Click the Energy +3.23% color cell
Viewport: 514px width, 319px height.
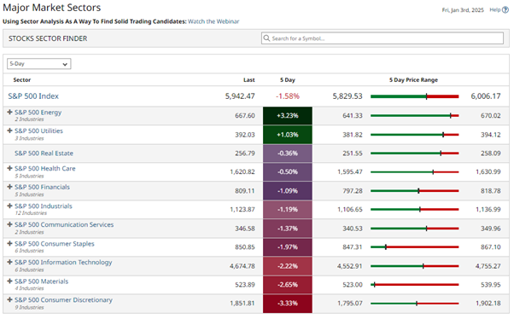point(288,116)
